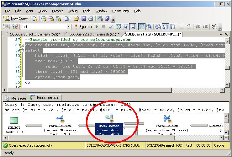232x157 pixels.
Task: Open the Query menu
Action: pos(42,11)
